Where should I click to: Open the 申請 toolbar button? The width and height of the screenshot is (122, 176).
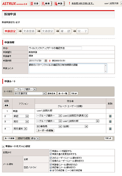[x=58, y=4]
